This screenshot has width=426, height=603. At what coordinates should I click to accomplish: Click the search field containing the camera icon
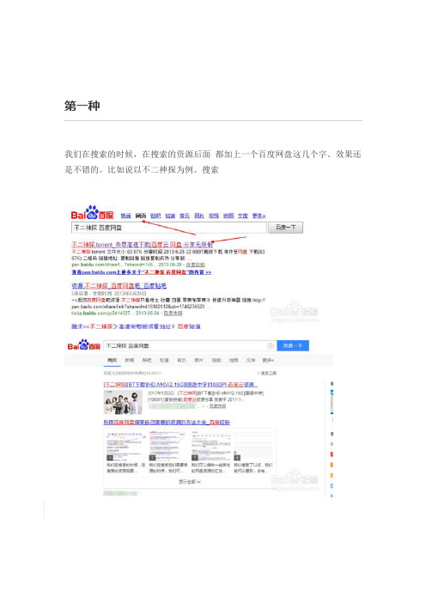190,345
